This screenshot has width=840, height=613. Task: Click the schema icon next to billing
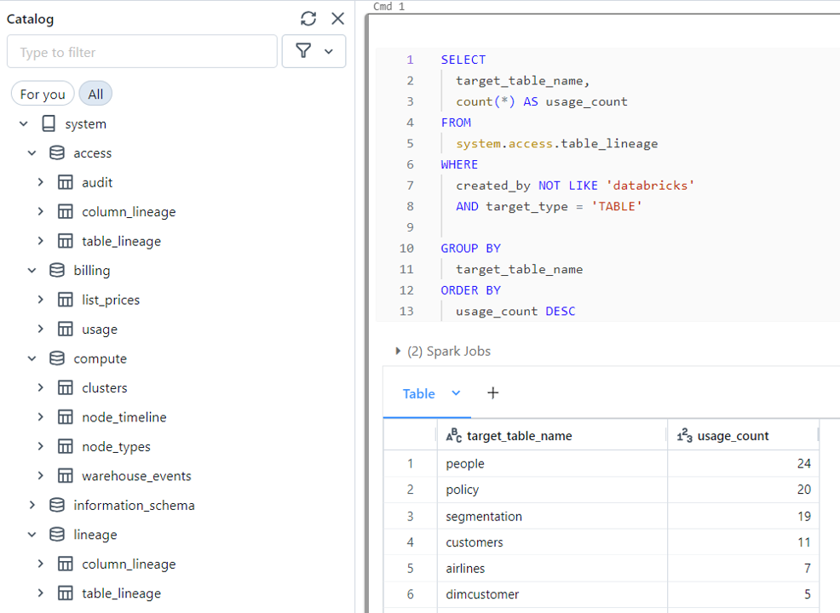[56, 270]
